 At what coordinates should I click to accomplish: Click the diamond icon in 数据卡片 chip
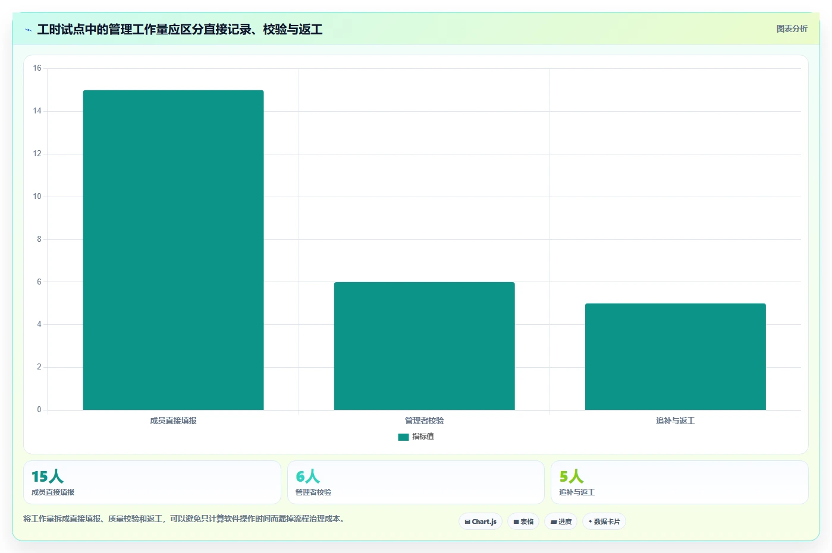pyautogui.click(x=590, y=522)
